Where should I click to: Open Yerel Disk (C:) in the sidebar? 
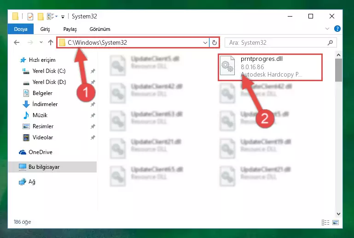coord(44,71)
